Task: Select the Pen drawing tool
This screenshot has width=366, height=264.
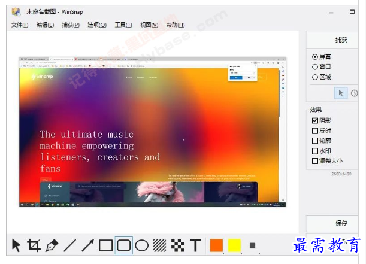Action: [52, 245]
